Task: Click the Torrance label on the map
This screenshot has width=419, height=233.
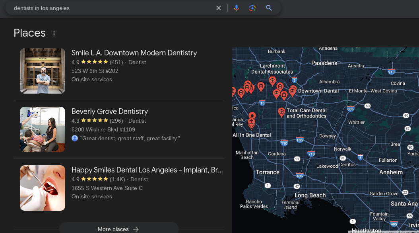Action: (268, 172)
